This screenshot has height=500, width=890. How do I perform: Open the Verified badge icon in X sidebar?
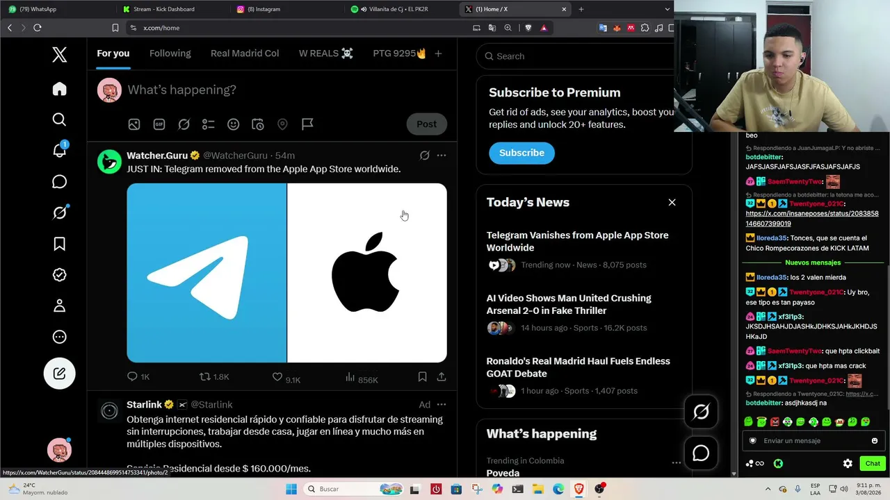60,275
